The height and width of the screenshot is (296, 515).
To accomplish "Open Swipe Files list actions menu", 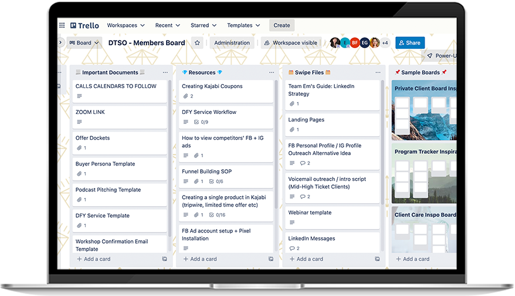I will coord(378,72).
